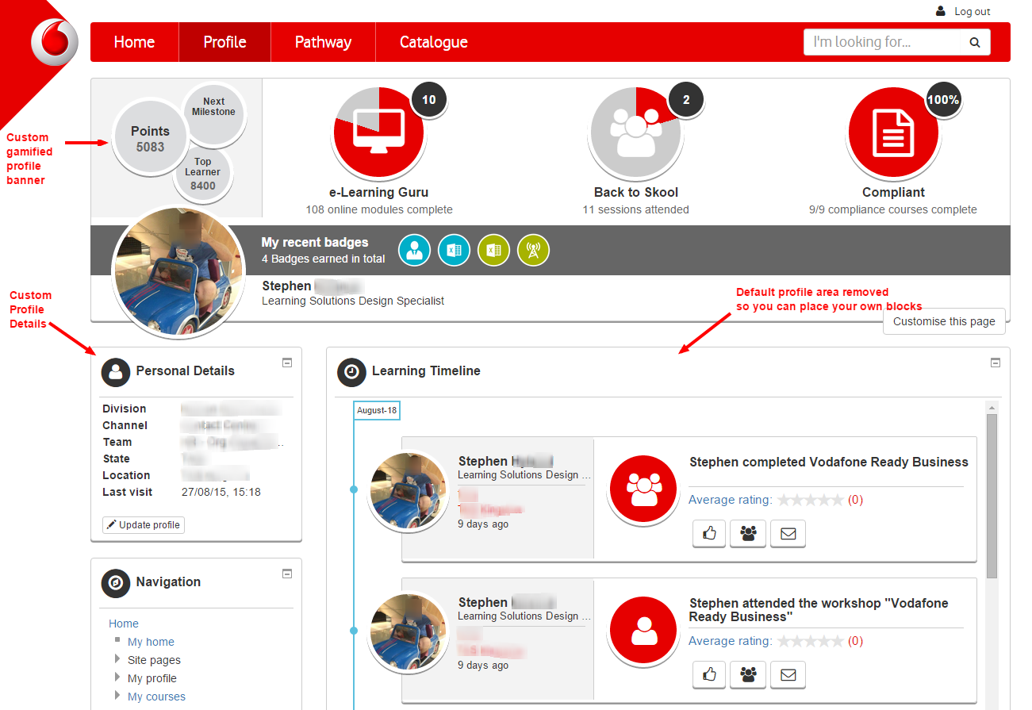Expand the Site pages tree item
Image resolution: width=1032 pixels, height=710 pixels.
118,660
